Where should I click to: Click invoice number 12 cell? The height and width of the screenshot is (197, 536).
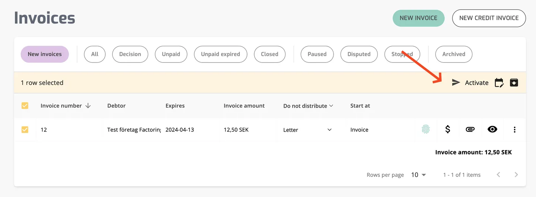point(44,130)
